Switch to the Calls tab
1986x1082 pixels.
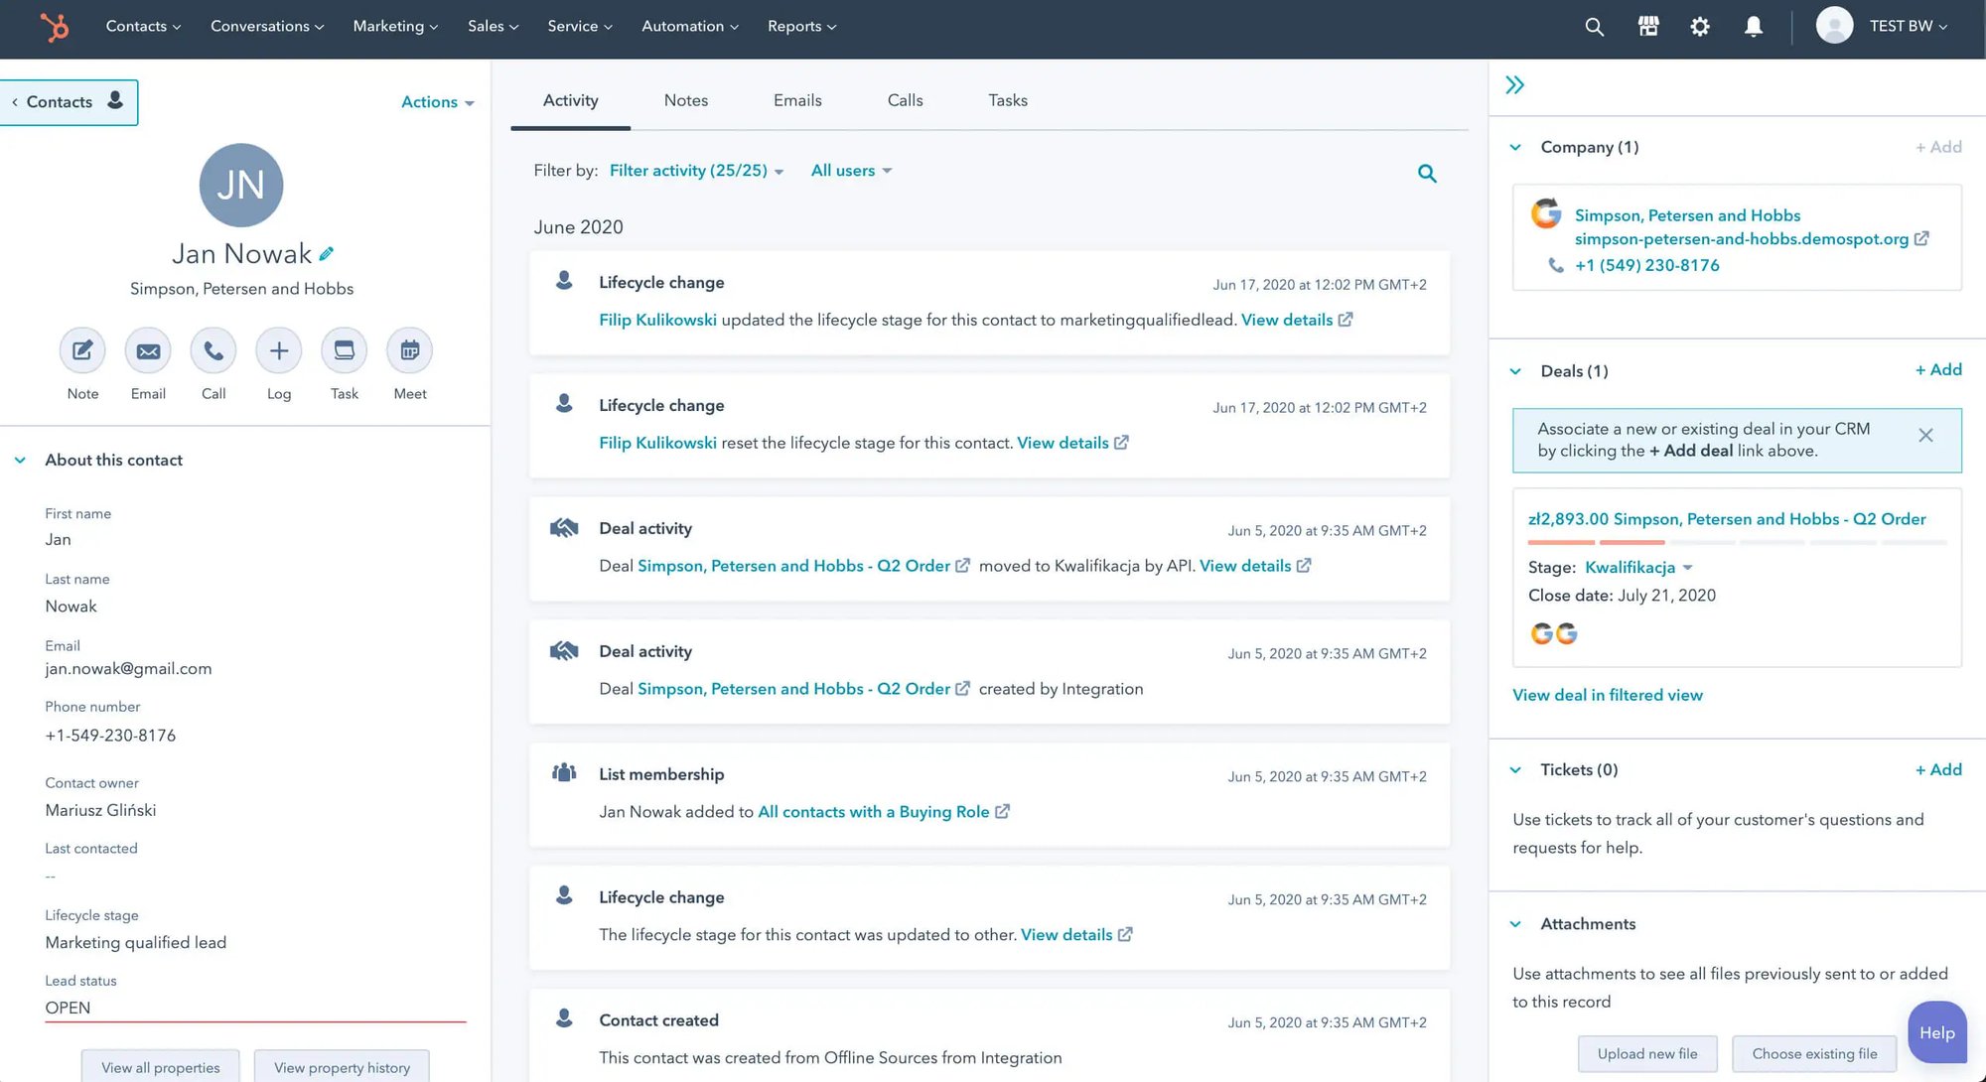pyautogui.click(x=905, y=100)
